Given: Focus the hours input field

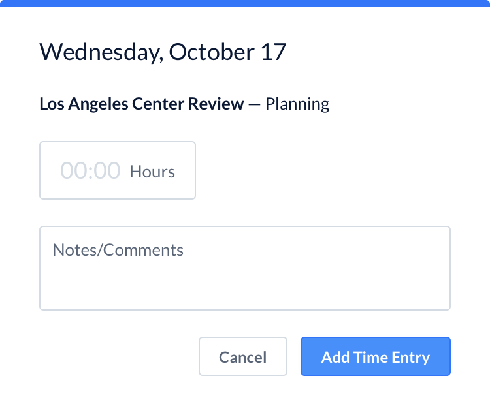Looking at the screenshot, I should (x=118, y=170).
